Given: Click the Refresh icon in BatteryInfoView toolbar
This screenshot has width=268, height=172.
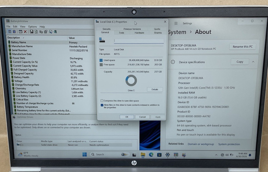Looking at the screenshot, I should tap(36, 31).
